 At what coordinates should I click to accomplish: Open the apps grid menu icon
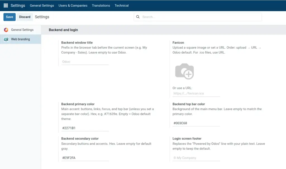(6, 6)
